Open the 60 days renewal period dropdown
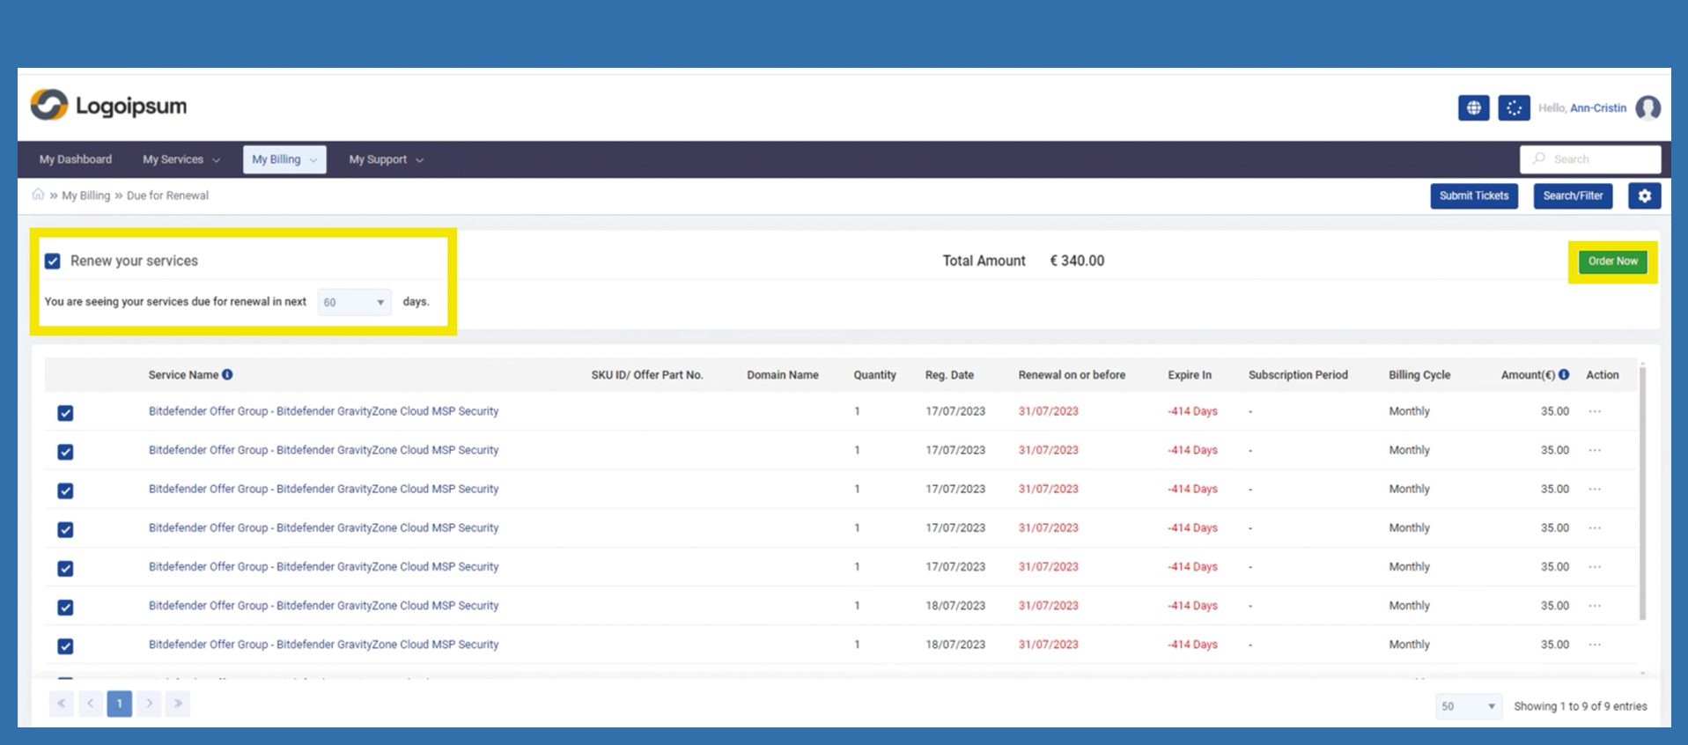The image size is (1688, 745). tap(354, 302)
